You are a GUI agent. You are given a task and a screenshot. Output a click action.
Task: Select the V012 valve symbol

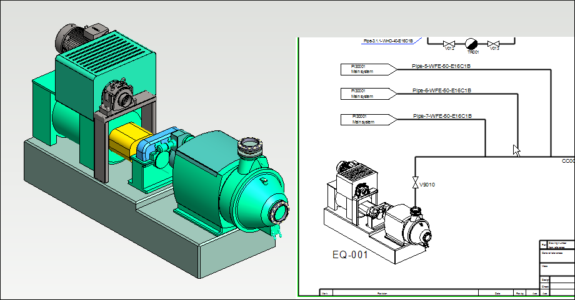(448, 44)
